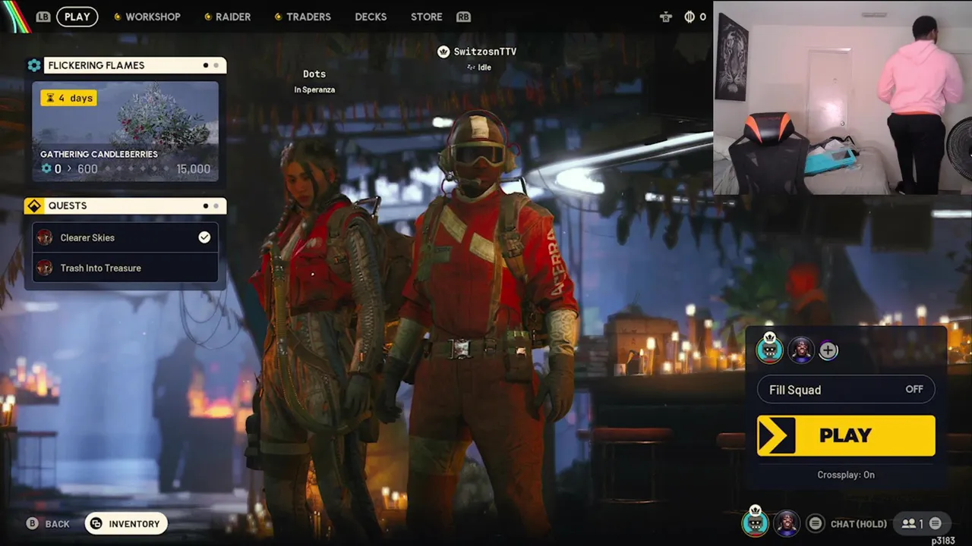Click the Crossplay: On label
972x546 pixels.
click(x=846, y=475)
